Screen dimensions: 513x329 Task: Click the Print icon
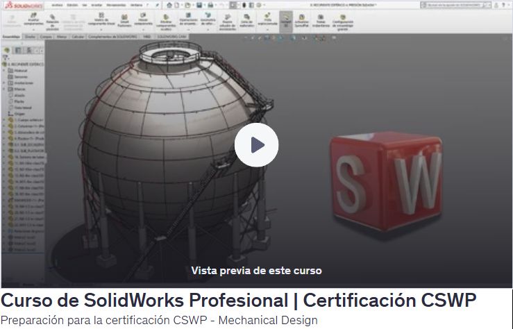210,6
